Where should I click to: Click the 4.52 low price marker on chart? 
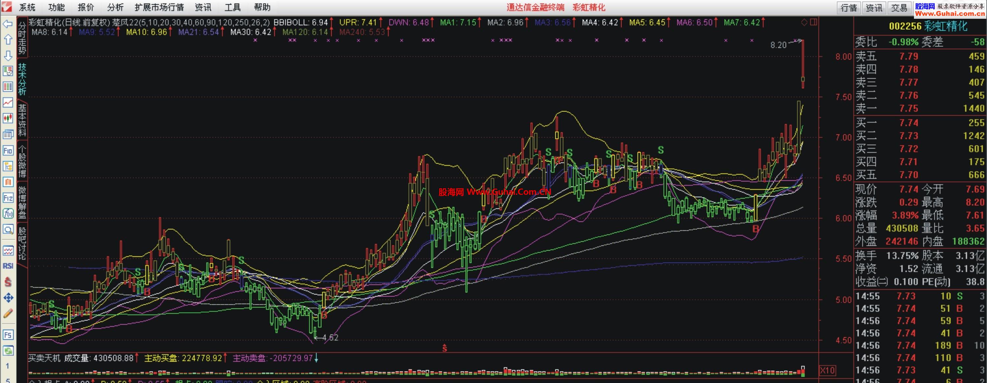(x=330, y=337)
